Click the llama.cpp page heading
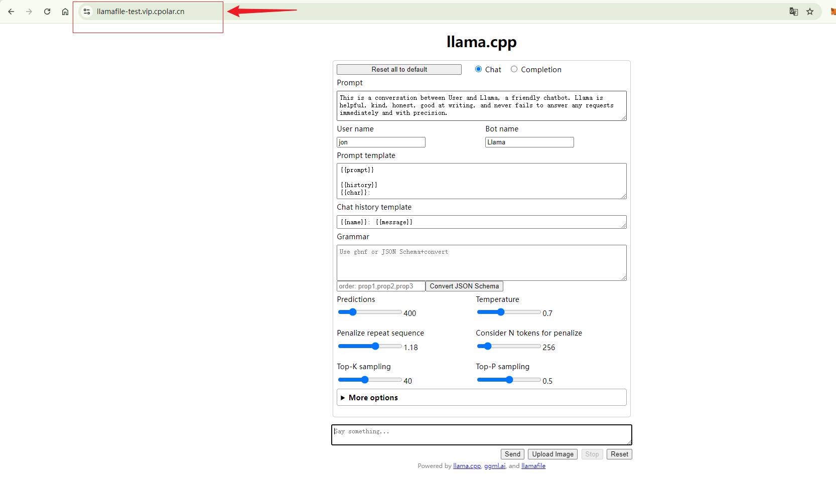This screenshot has height=480, width=836. 481,42
